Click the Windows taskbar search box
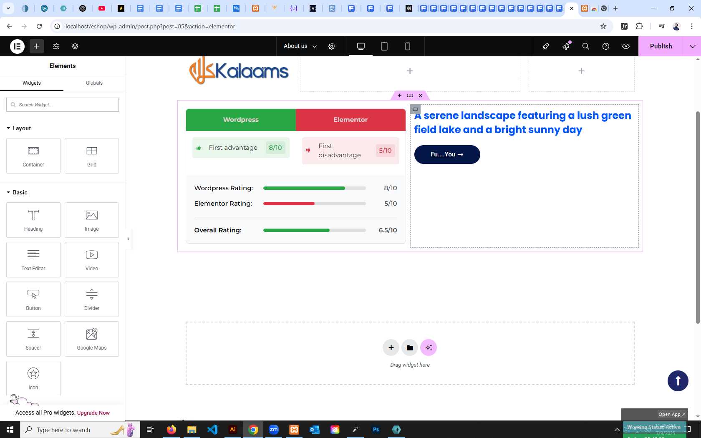This screenshot has height=438, width=701. 79,430
